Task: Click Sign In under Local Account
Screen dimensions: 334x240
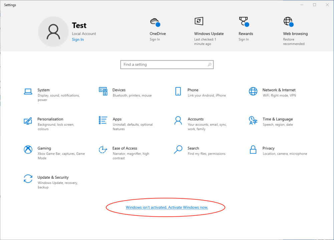Action: (78, 40)
